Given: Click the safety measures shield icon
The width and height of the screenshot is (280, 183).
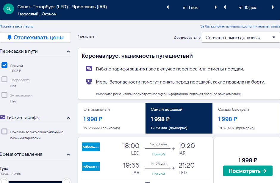Looking at the screenshot, I should tap(89, 82).
